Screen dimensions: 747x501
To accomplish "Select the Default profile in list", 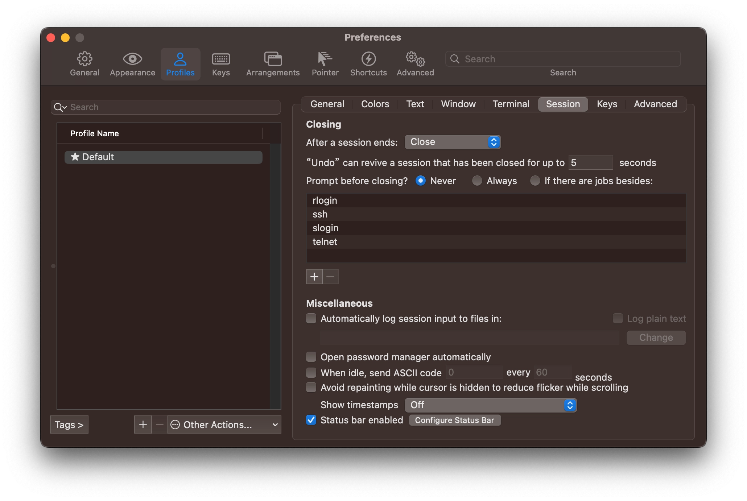I will 163,157.
